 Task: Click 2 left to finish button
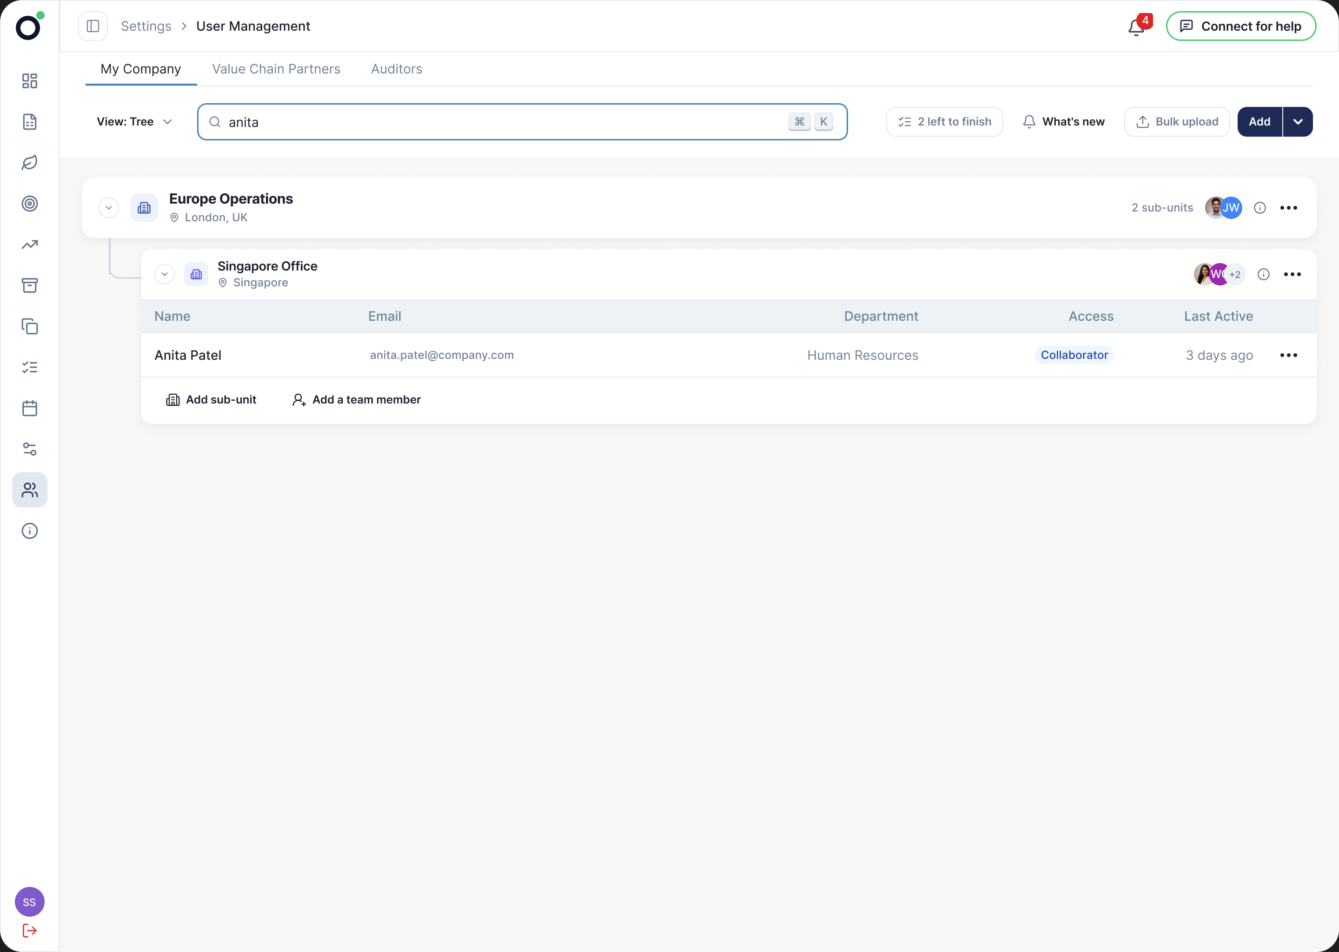[944, 122]
